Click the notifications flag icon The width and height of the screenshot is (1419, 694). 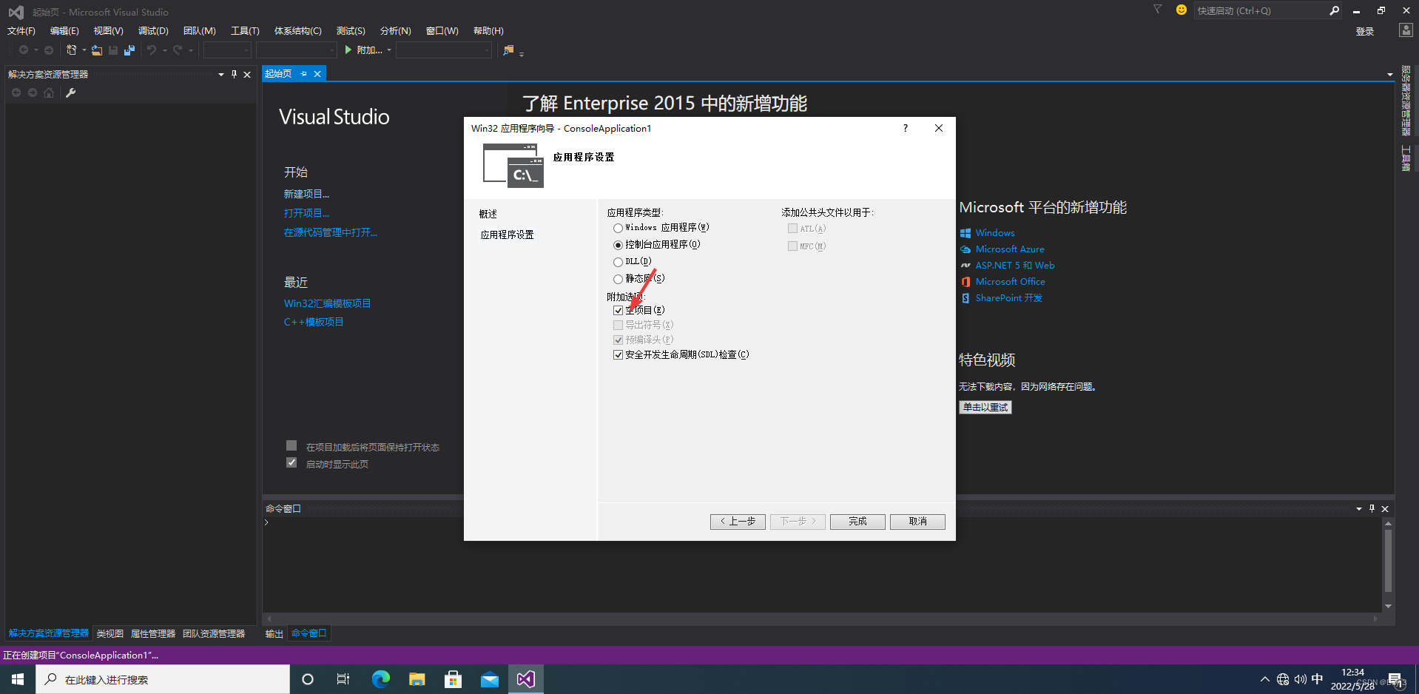1157,10
